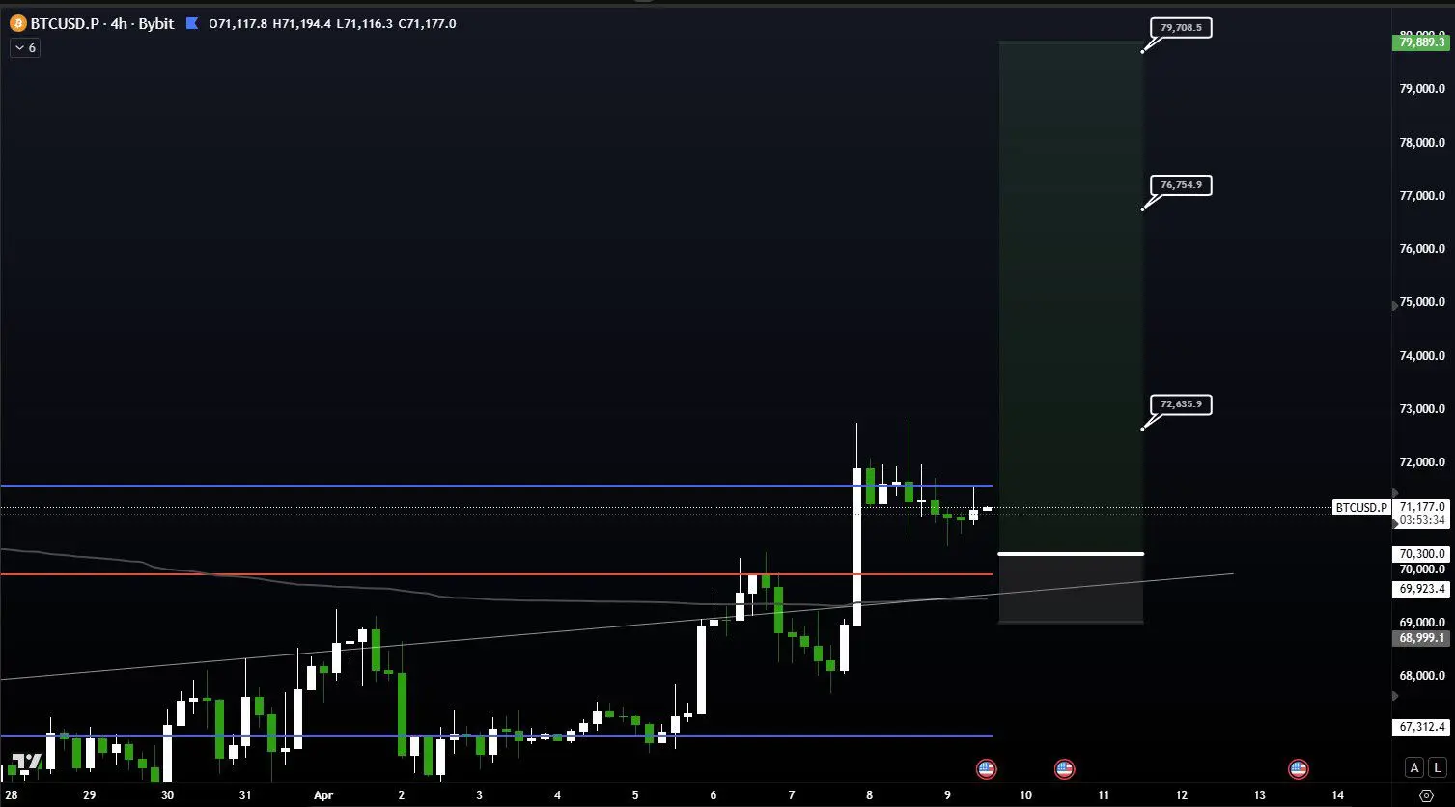
Task: Open US economic event icon between 13 and 14
Action: click(1299, 769)
